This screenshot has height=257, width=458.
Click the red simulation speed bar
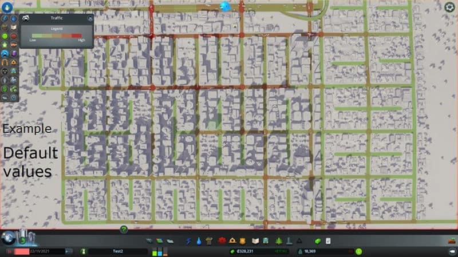pyautogui.click(x=30, y=251)
